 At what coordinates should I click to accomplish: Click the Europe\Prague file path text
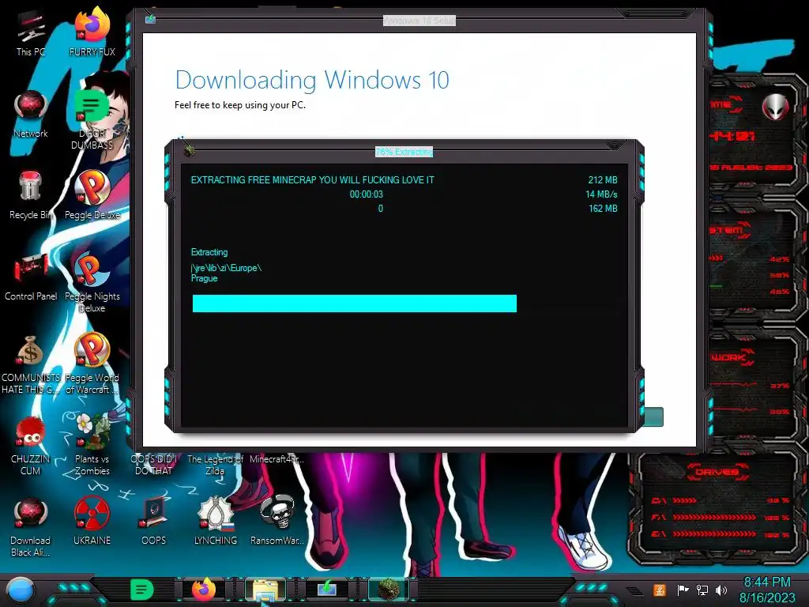click(x=226, y=273)
